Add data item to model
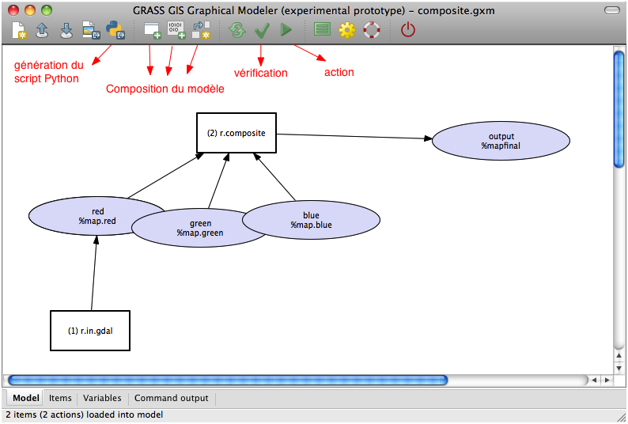628x424 pixels. click(x=176, y=31)
